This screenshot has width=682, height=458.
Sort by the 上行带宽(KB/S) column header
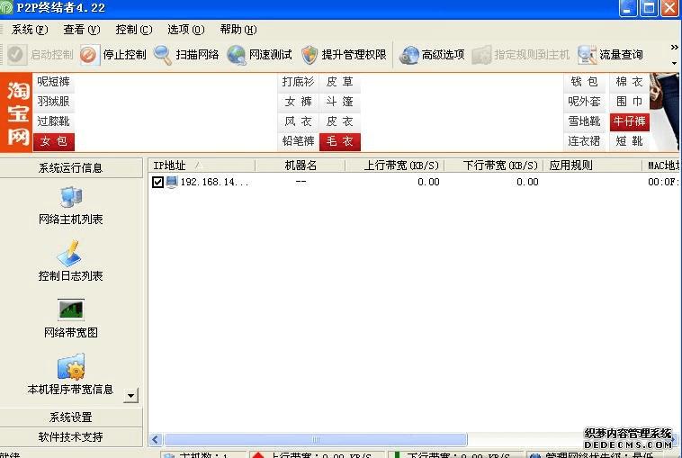pos(395,166)
